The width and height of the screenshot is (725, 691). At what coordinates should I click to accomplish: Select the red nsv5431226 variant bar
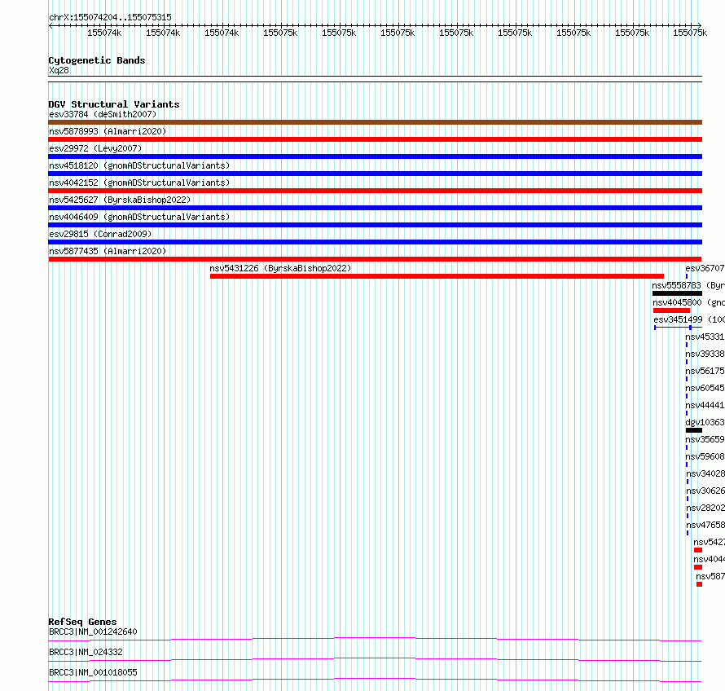(x=437, y=276)
